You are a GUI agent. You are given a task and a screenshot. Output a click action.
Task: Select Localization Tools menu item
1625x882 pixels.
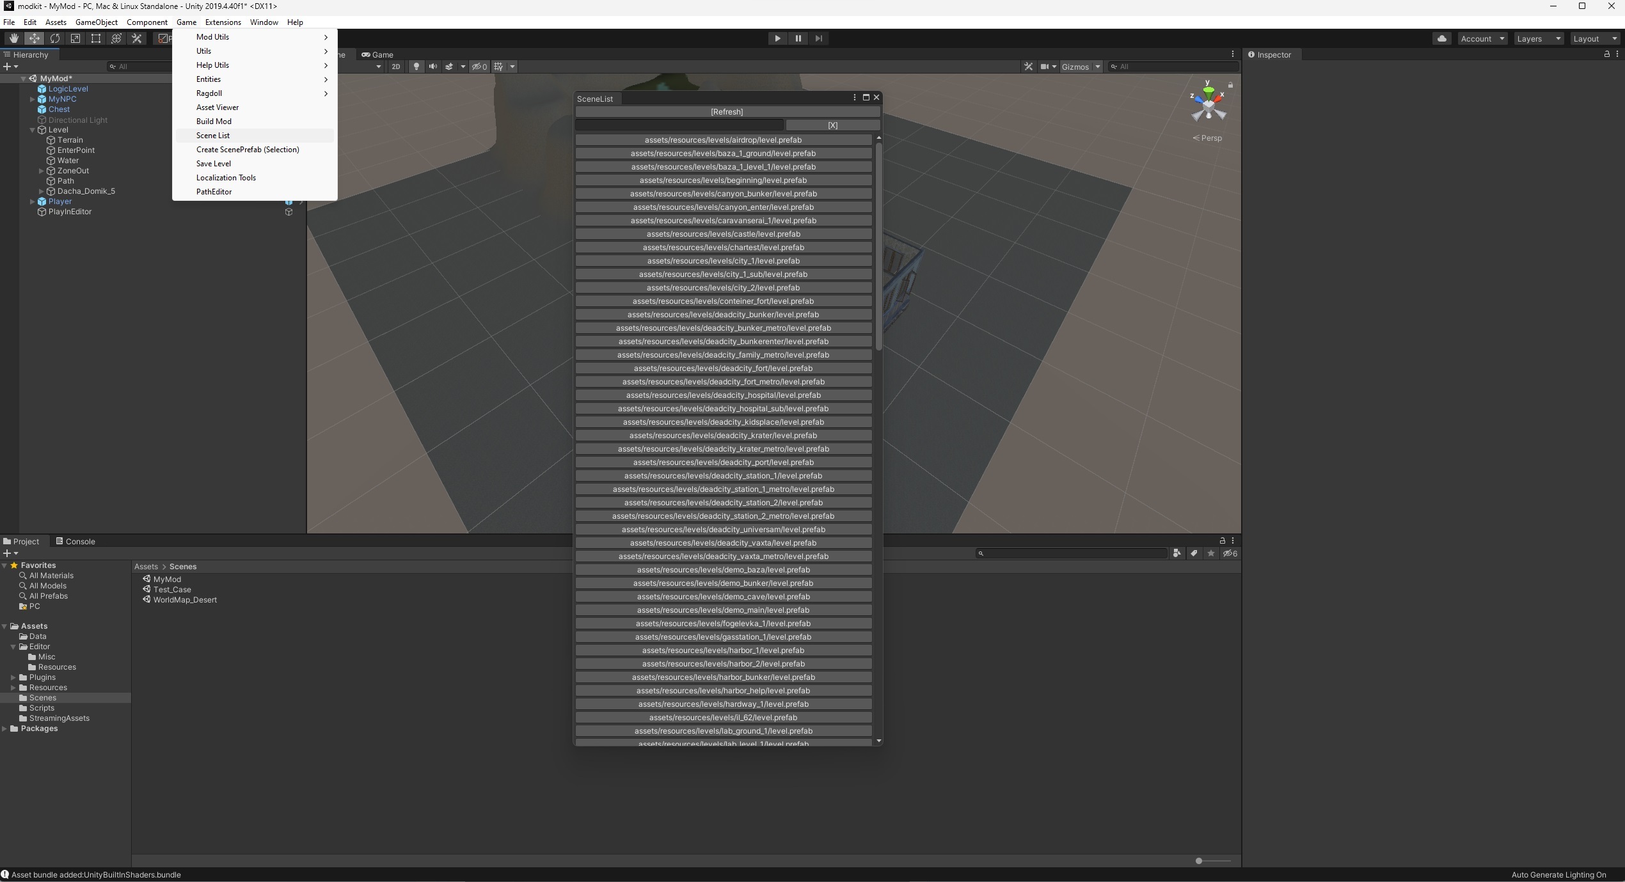(255, 178)
